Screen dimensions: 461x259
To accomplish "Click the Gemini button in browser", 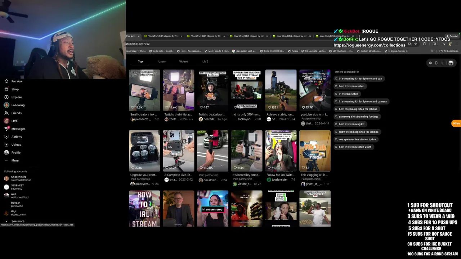I will pos(452,36).
